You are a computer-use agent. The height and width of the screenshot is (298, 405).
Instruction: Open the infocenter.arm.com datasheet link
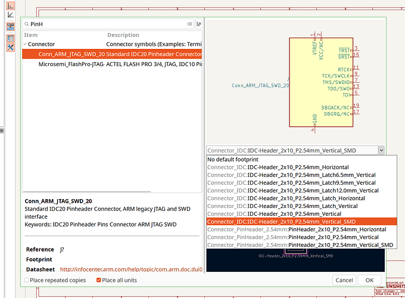(x=131, y=269)
